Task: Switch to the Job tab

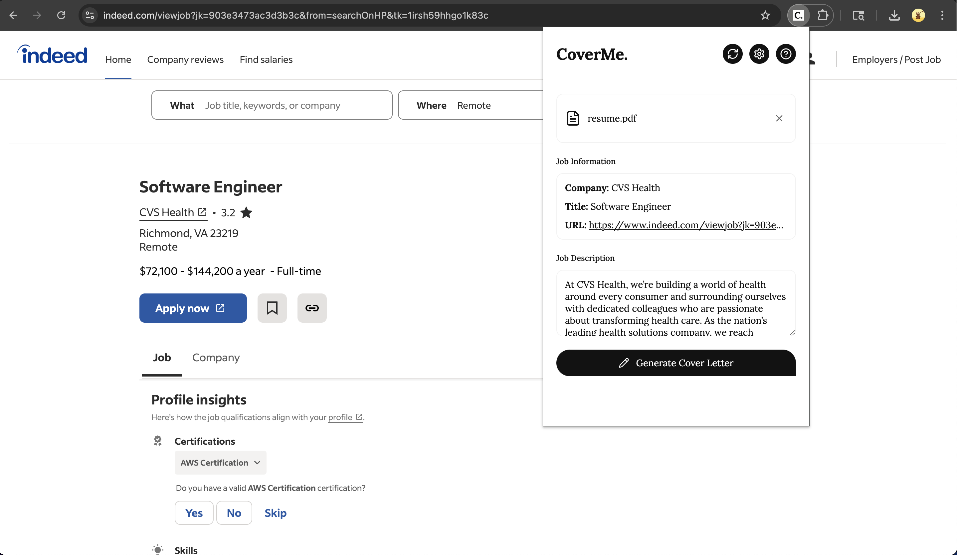Action: (162, 357)
